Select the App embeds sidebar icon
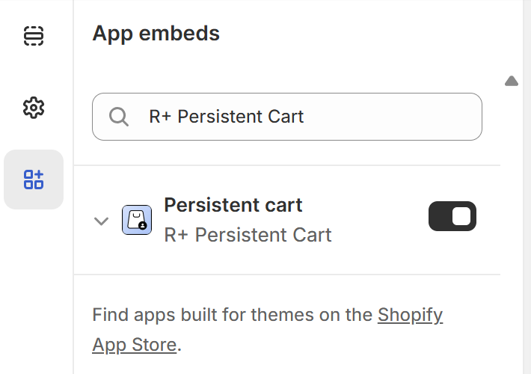 click(34, 180)
